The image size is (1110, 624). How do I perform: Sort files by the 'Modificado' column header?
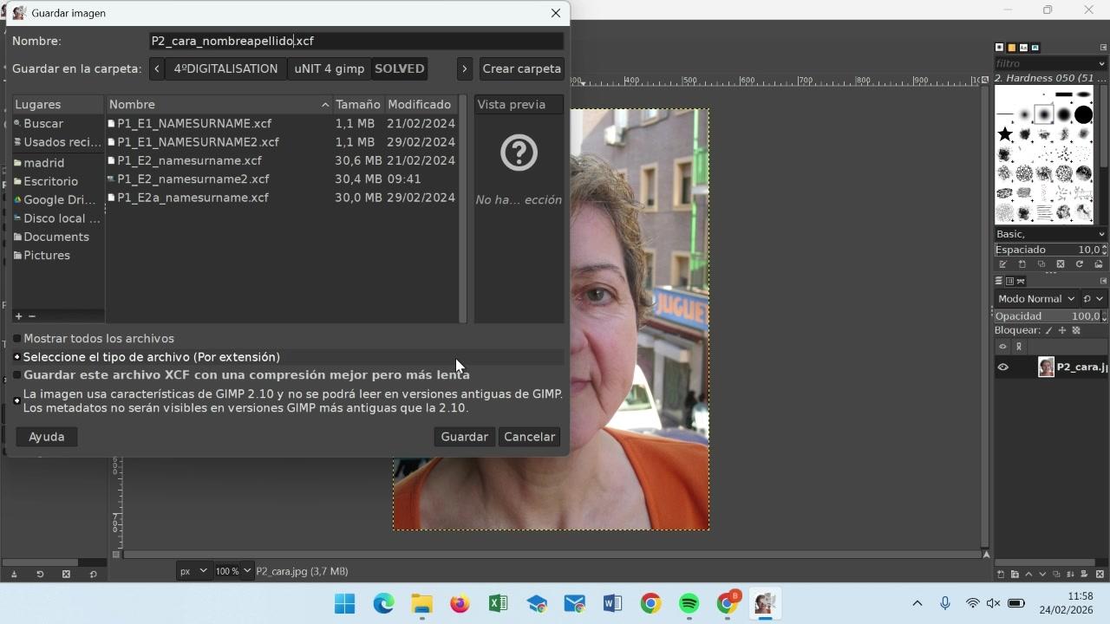tap(420, 104)
